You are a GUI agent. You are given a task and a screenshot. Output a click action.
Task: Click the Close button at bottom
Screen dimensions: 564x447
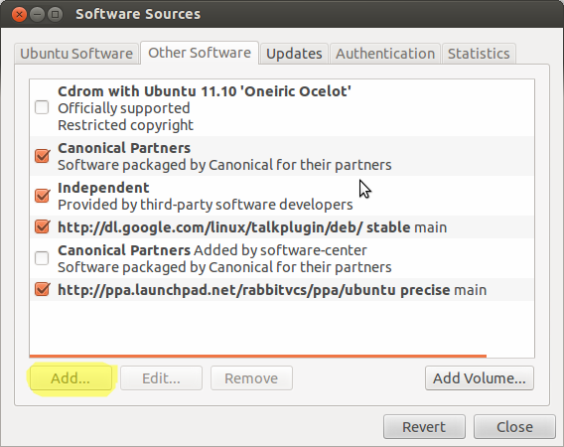pos(514,427)
